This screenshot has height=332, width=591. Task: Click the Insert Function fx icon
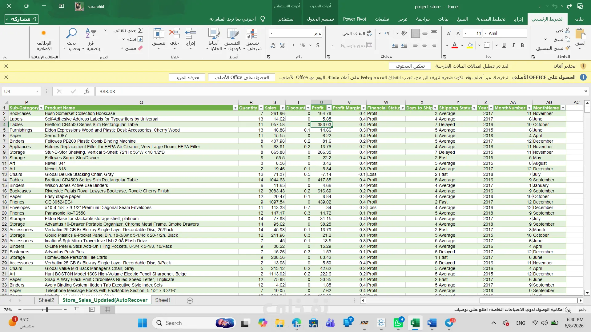(x=87, y=91)
